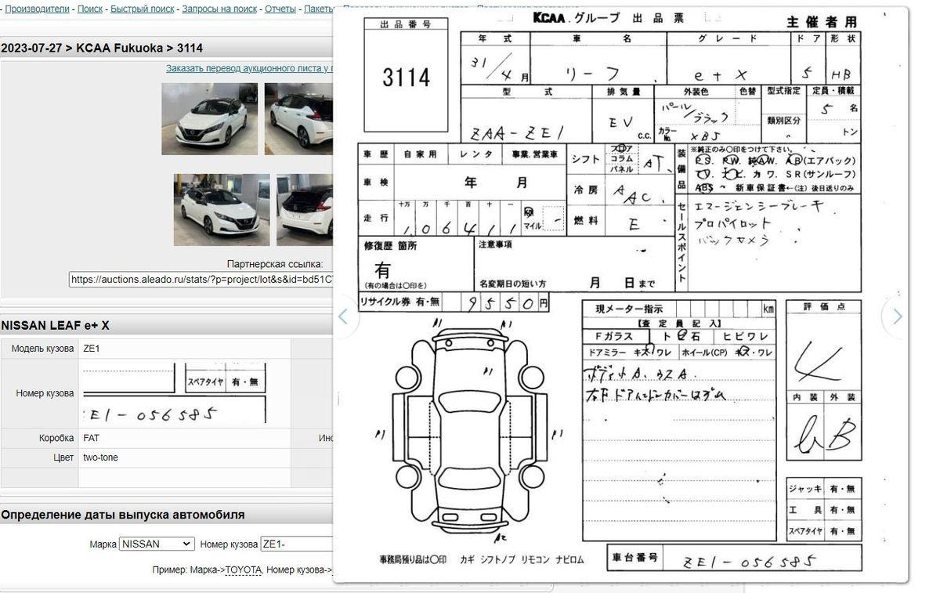The height and width of the screenshot is (593, 940).
Task: Click the Номер кузова input field with ZE1-
Action: coord(297,544)
